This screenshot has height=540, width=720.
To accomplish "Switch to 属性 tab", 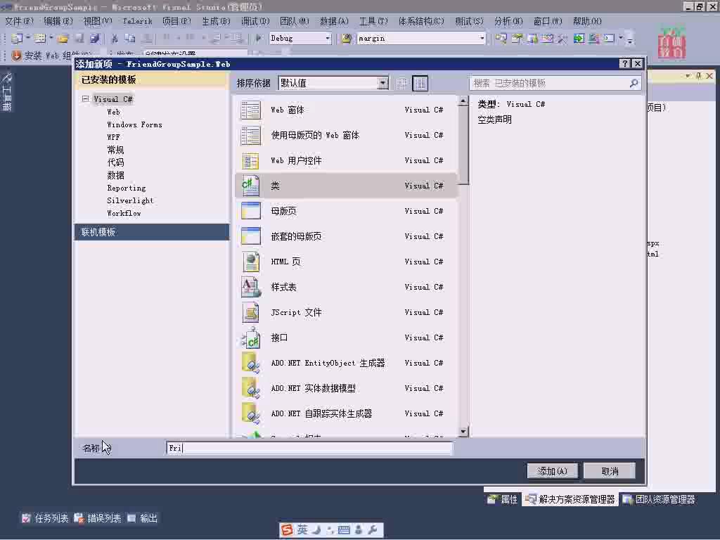I will point(503,499).
